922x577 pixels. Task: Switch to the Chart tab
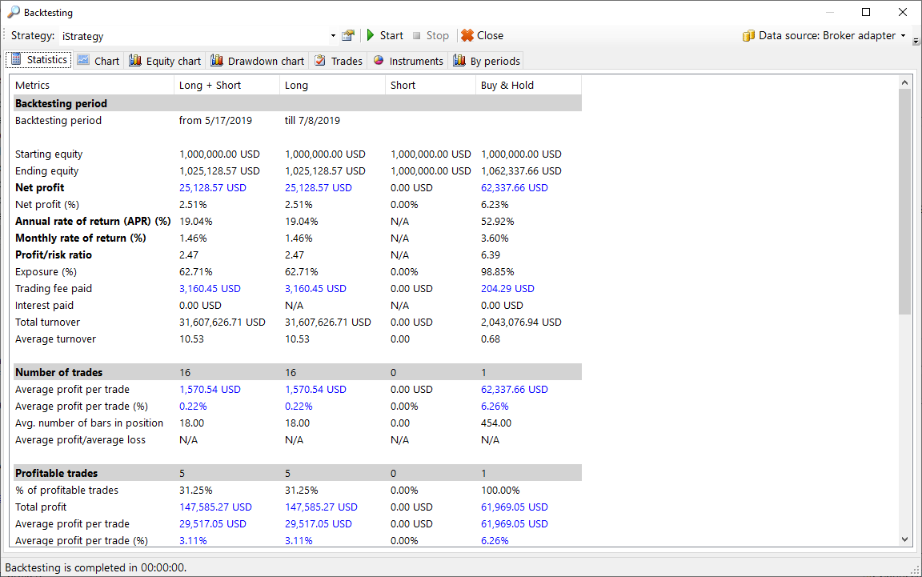click(x=98, y=61)
